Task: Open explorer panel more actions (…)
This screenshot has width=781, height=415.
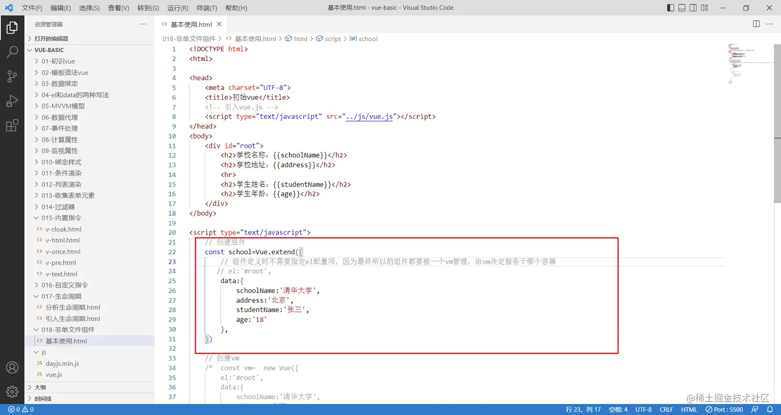Action: click(143, 24)
